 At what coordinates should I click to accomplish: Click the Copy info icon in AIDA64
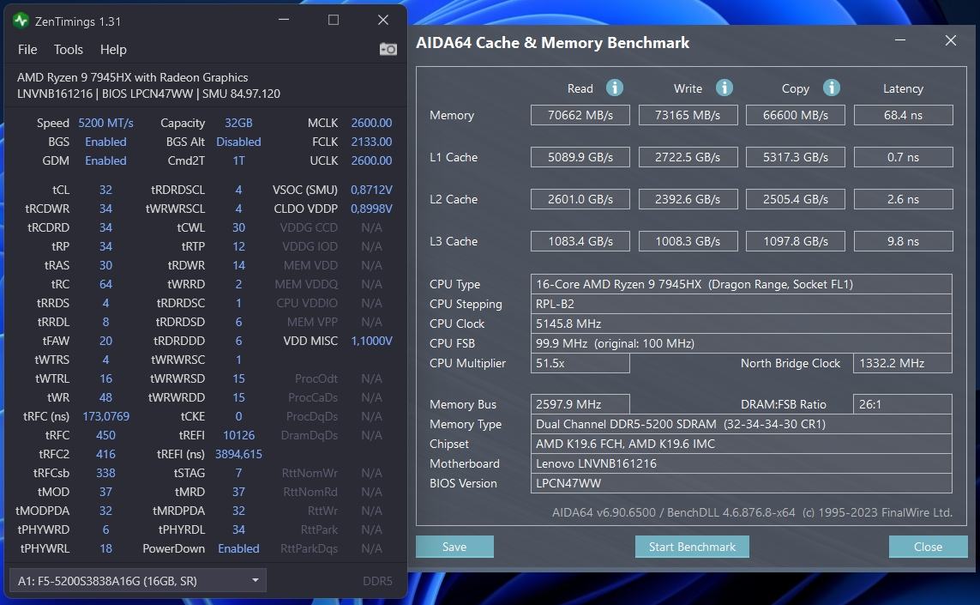pos(832,88)
